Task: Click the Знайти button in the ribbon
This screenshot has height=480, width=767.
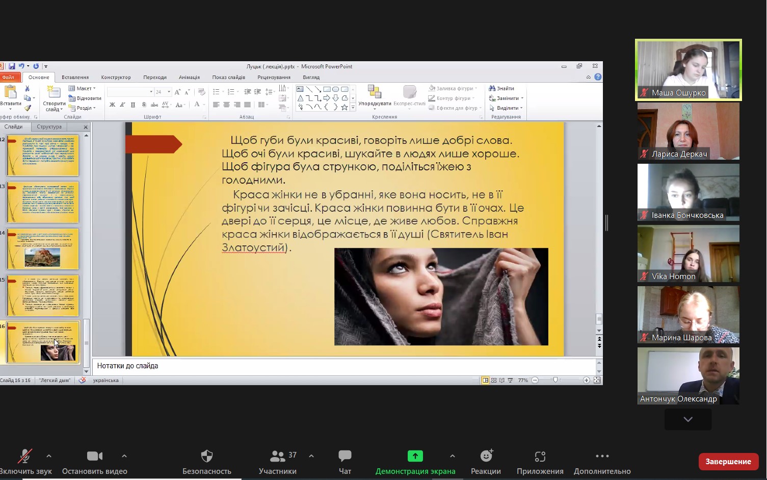Action: [502, 88]
